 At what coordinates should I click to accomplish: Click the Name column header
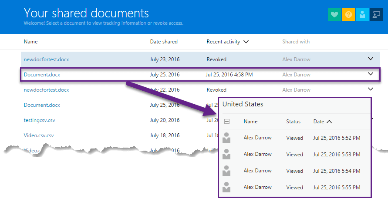(31, 42)
